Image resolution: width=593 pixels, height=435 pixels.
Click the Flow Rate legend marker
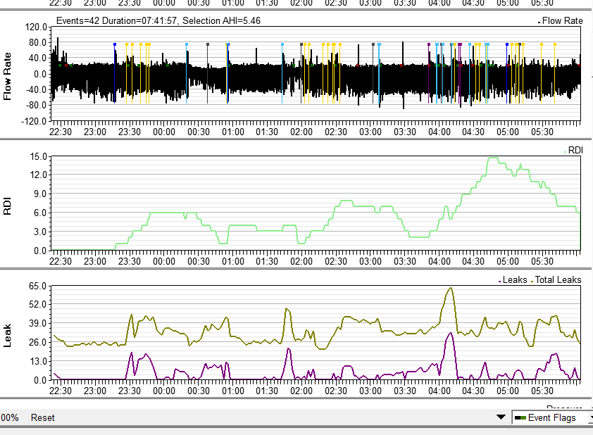pyautogui.click(x=539, y=21)
